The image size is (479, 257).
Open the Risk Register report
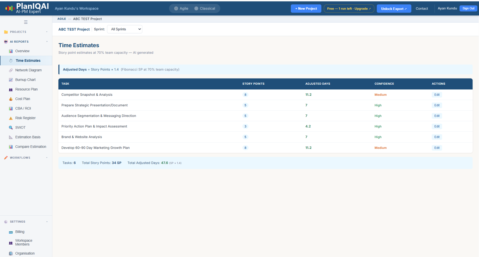click(25, 118)
